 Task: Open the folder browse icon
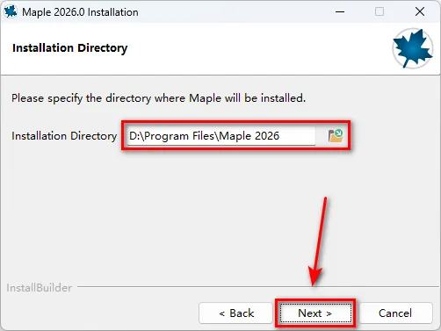pos(336,136)
